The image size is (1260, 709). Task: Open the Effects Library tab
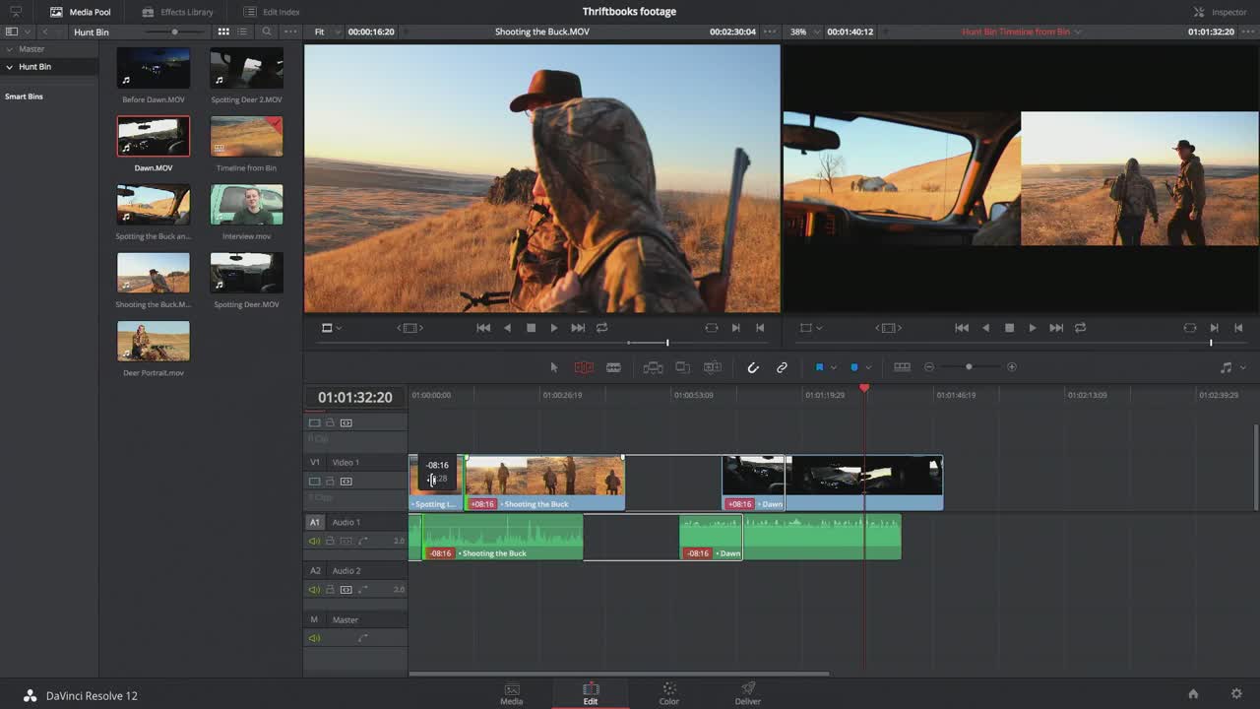coord(177,12)
